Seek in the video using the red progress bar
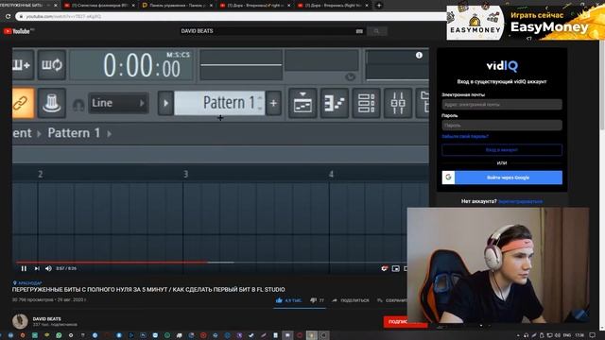The image size is (605, 340). pos(111,263)
